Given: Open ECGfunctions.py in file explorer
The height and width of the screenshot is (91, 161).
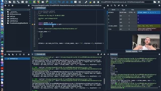Looking at the screenshot, I should click(15, 14).
